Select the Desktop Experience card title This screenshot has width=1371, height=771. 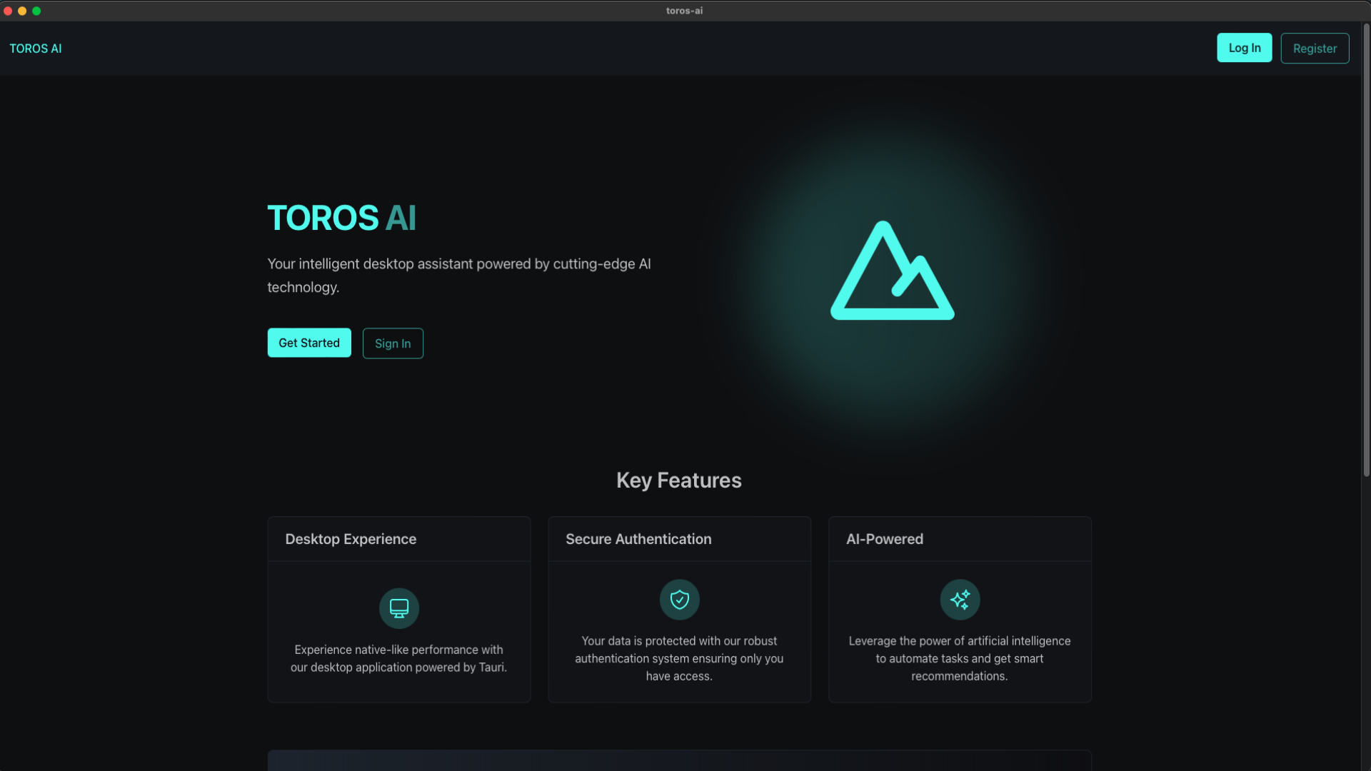coord(351,540)
